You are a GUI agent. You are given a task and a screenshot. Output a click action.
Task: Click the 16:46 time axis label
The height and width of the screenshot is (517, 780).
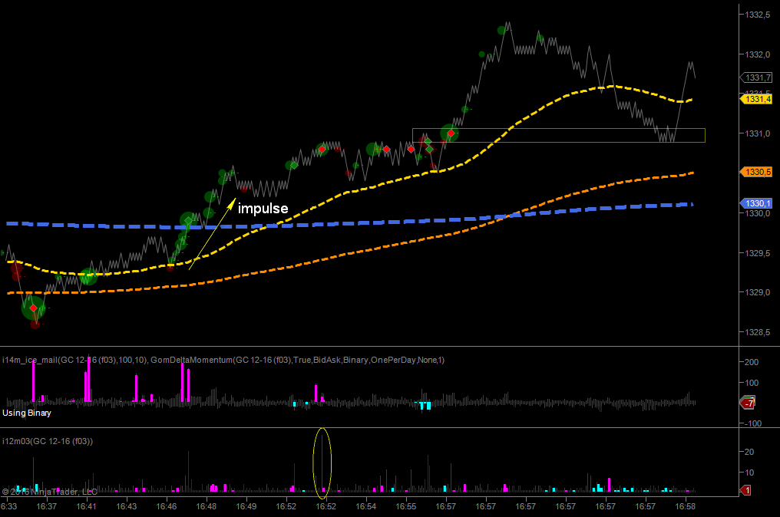[167, 506]
